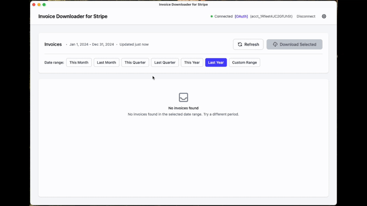The height and width of the screenshot is (206, 367).
Task: Select the Last Year date range
Action: 216,62
